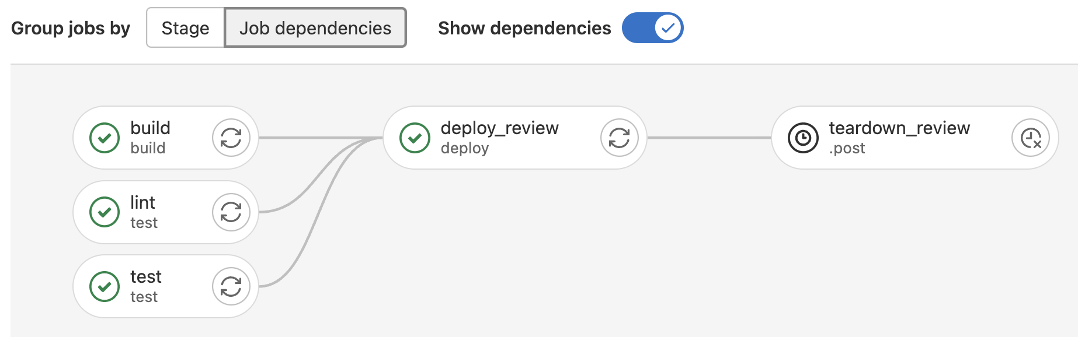The image size is (1078, 337).
Task: Retry the build job
Action: 231,138
